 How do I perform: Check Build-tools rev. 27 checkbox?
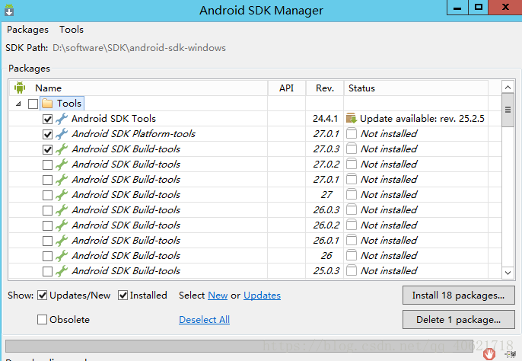coord(47,195)
